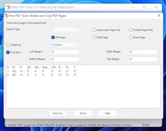
Task: Click the T ... column header
Action: coord(77,67)
